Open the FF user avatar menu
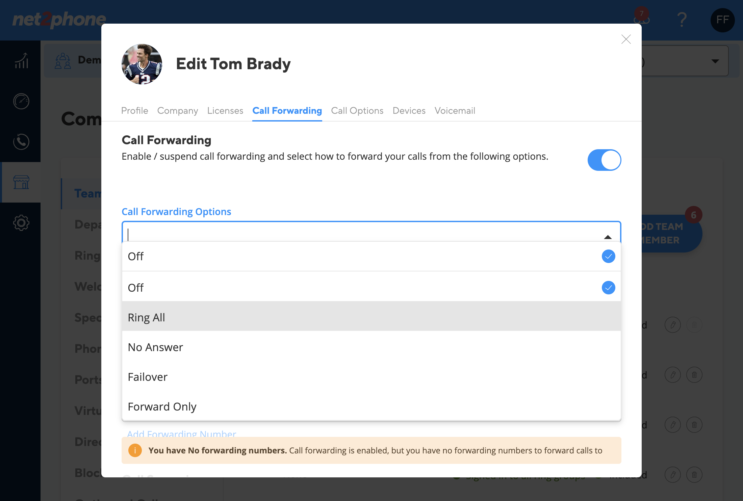The width and height of the screenshot is (743, 501). [x=723, y=20]
